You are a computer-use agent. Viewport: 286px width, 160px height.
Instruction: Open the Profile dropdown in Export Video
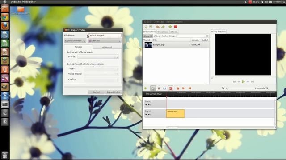98,57
